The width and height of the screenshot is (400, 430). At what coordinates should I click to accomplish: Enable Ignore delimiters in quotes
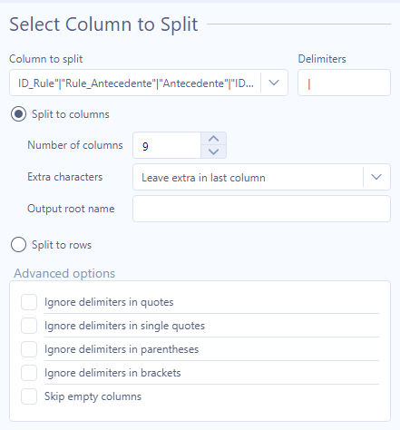[x=29, y=302]
